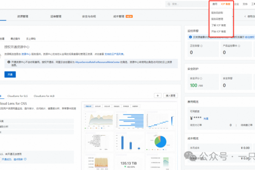Switch to the 安全与合规 tab

(x=89, y=17)
